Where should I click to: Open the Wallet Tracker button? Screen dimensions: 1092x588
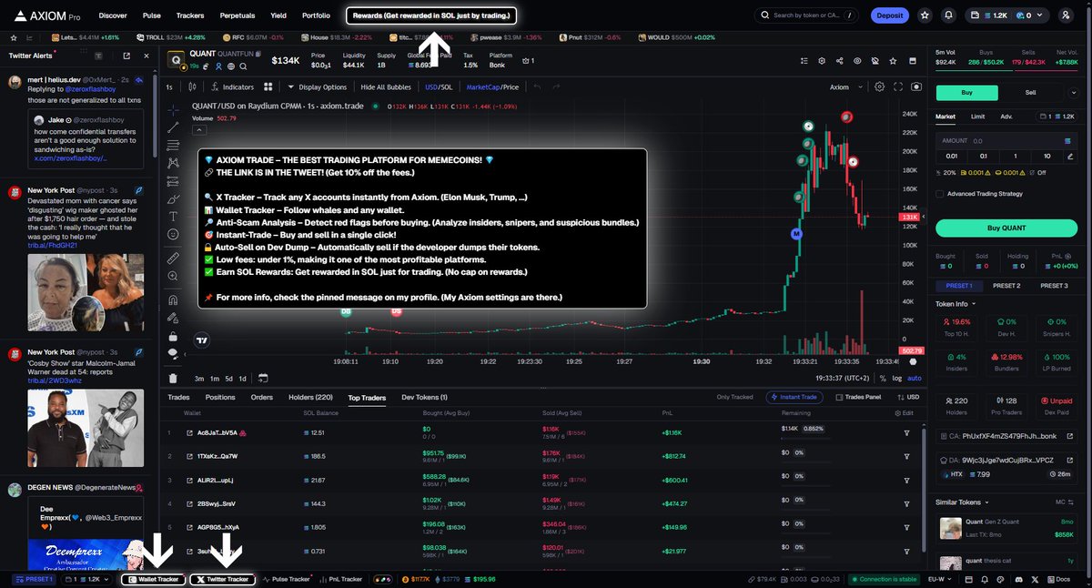154,579
